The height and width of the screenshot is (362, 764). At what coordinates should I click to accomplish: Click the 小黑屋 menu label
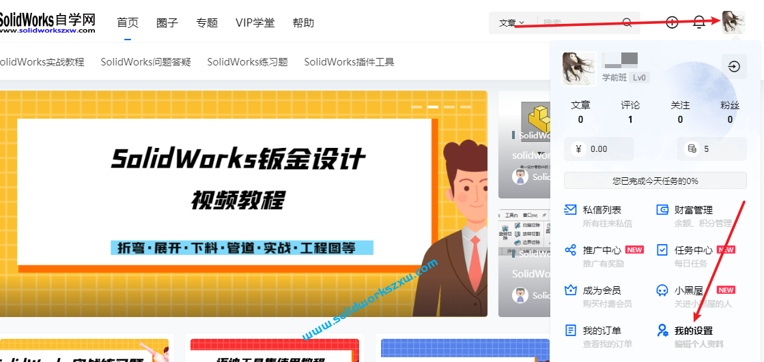[688, 290]
